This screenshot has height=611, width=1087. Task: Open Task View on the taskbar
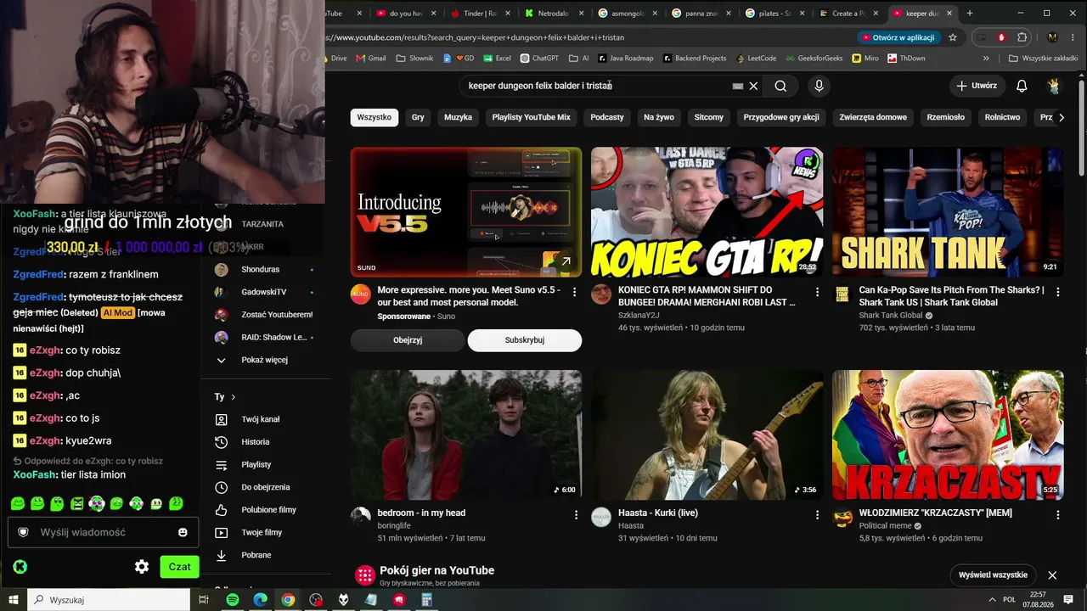click(204, 600)
